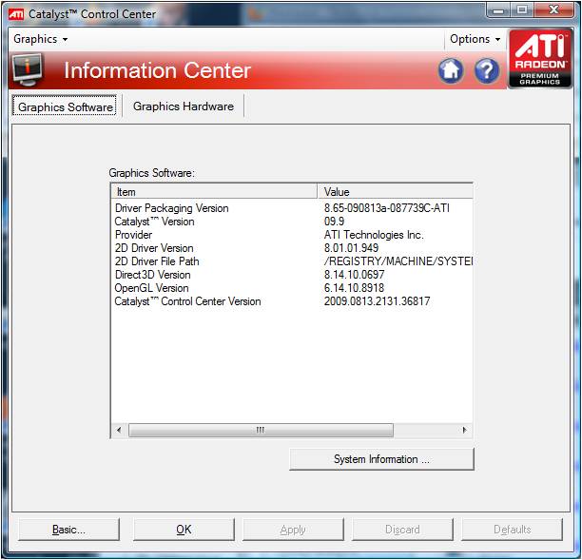Open Help via the question mark icon
The width and height of the screenshot is (582, 560).
pyautogui.click(x=487, y=70)
